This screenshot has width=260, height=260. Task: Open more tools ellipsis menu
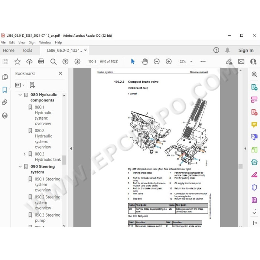pyautogui.click(x=203, y=62)
